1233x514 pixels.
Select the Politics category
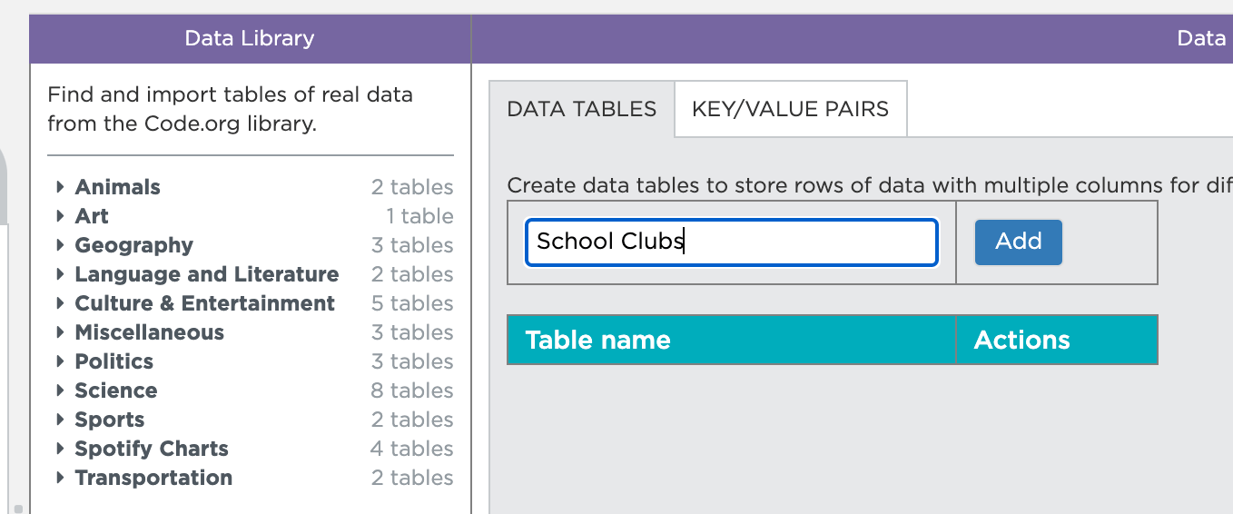[x=113, y=361]
